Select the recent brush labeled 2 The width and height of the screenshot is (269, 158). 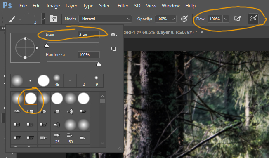point(83,80)
